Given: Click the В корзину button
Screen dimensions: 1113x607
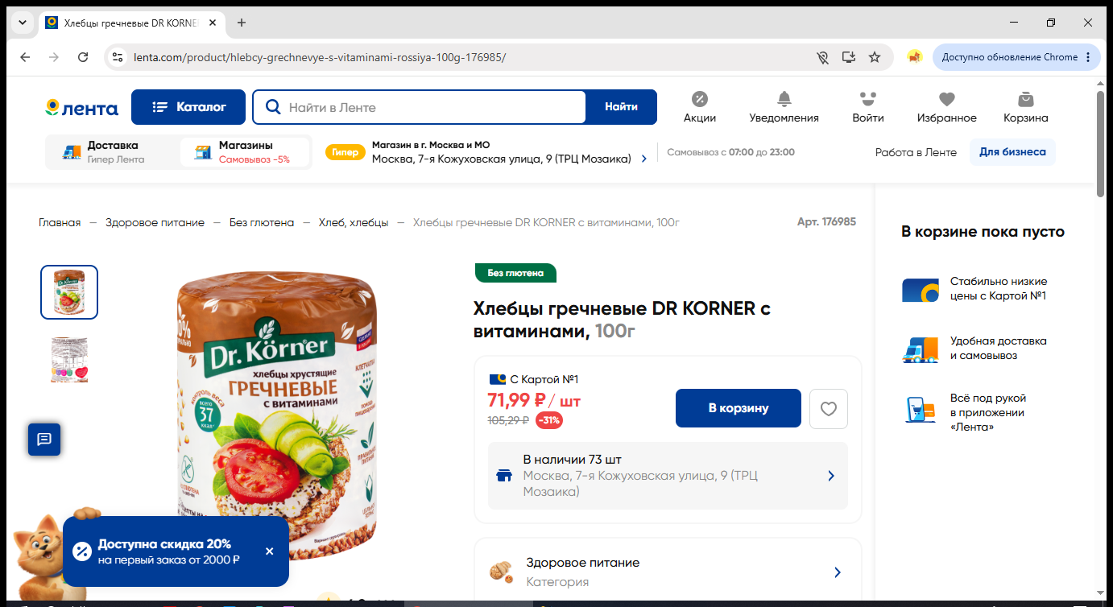Looking at the screenshot, I should (739, 408).
